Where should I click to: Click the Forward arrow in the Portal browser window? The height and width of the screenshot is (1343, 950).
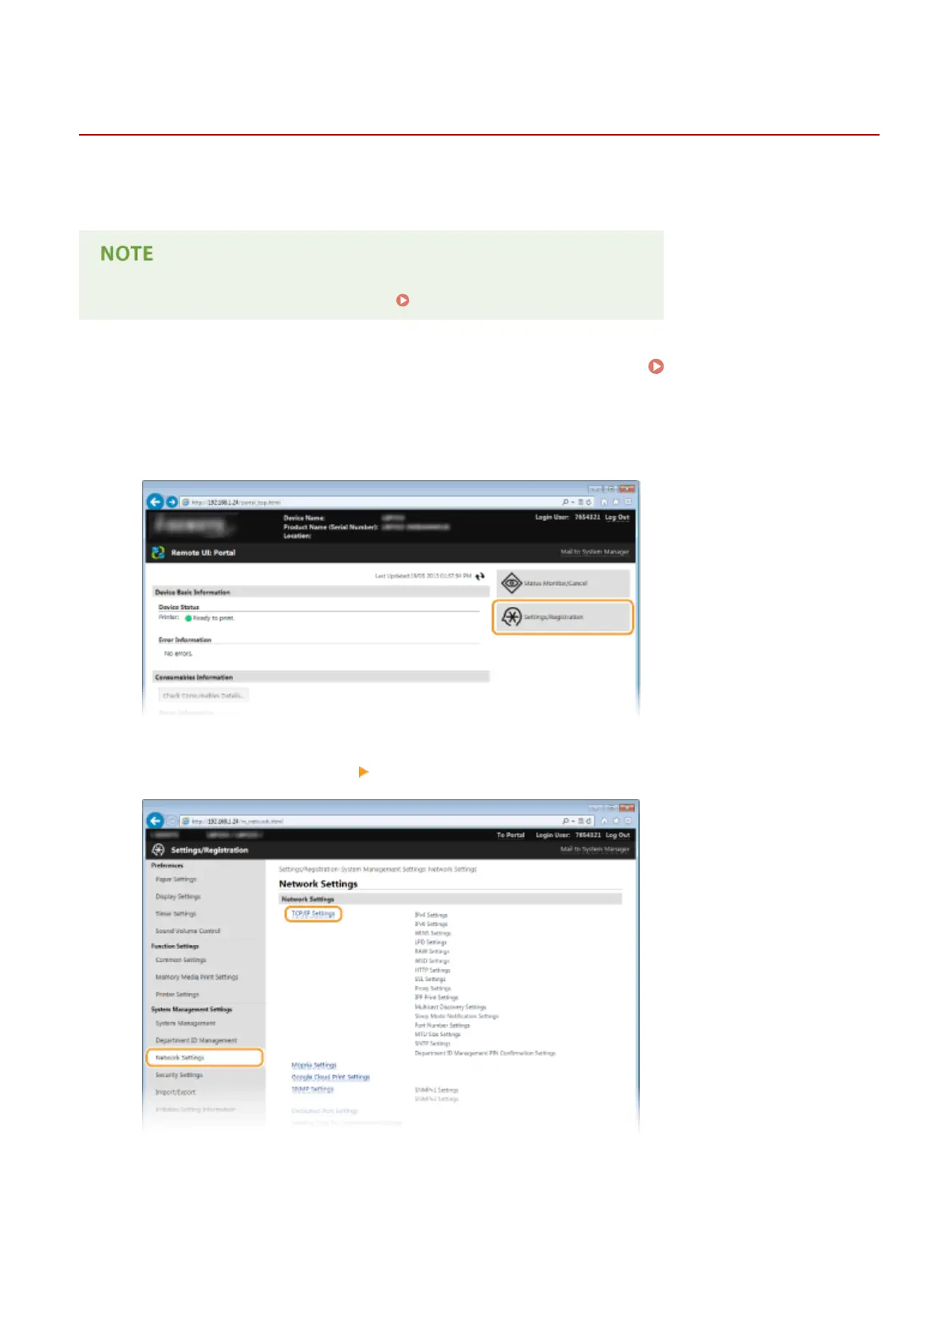point(171,502)
